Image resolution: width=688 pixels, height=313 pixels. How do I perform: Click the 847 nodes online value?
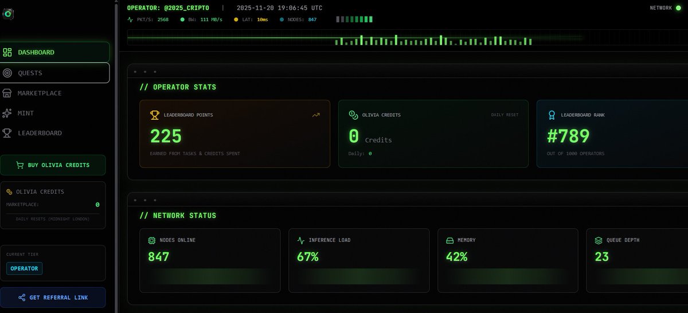159,257
